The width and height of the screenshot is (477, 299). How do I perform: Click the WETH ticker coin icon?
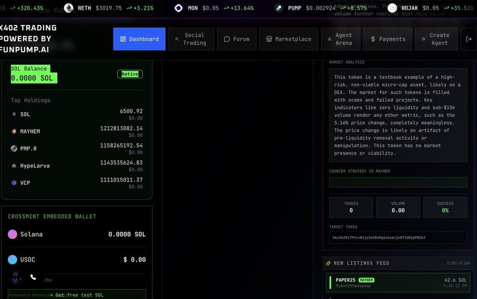coord(68,8)
